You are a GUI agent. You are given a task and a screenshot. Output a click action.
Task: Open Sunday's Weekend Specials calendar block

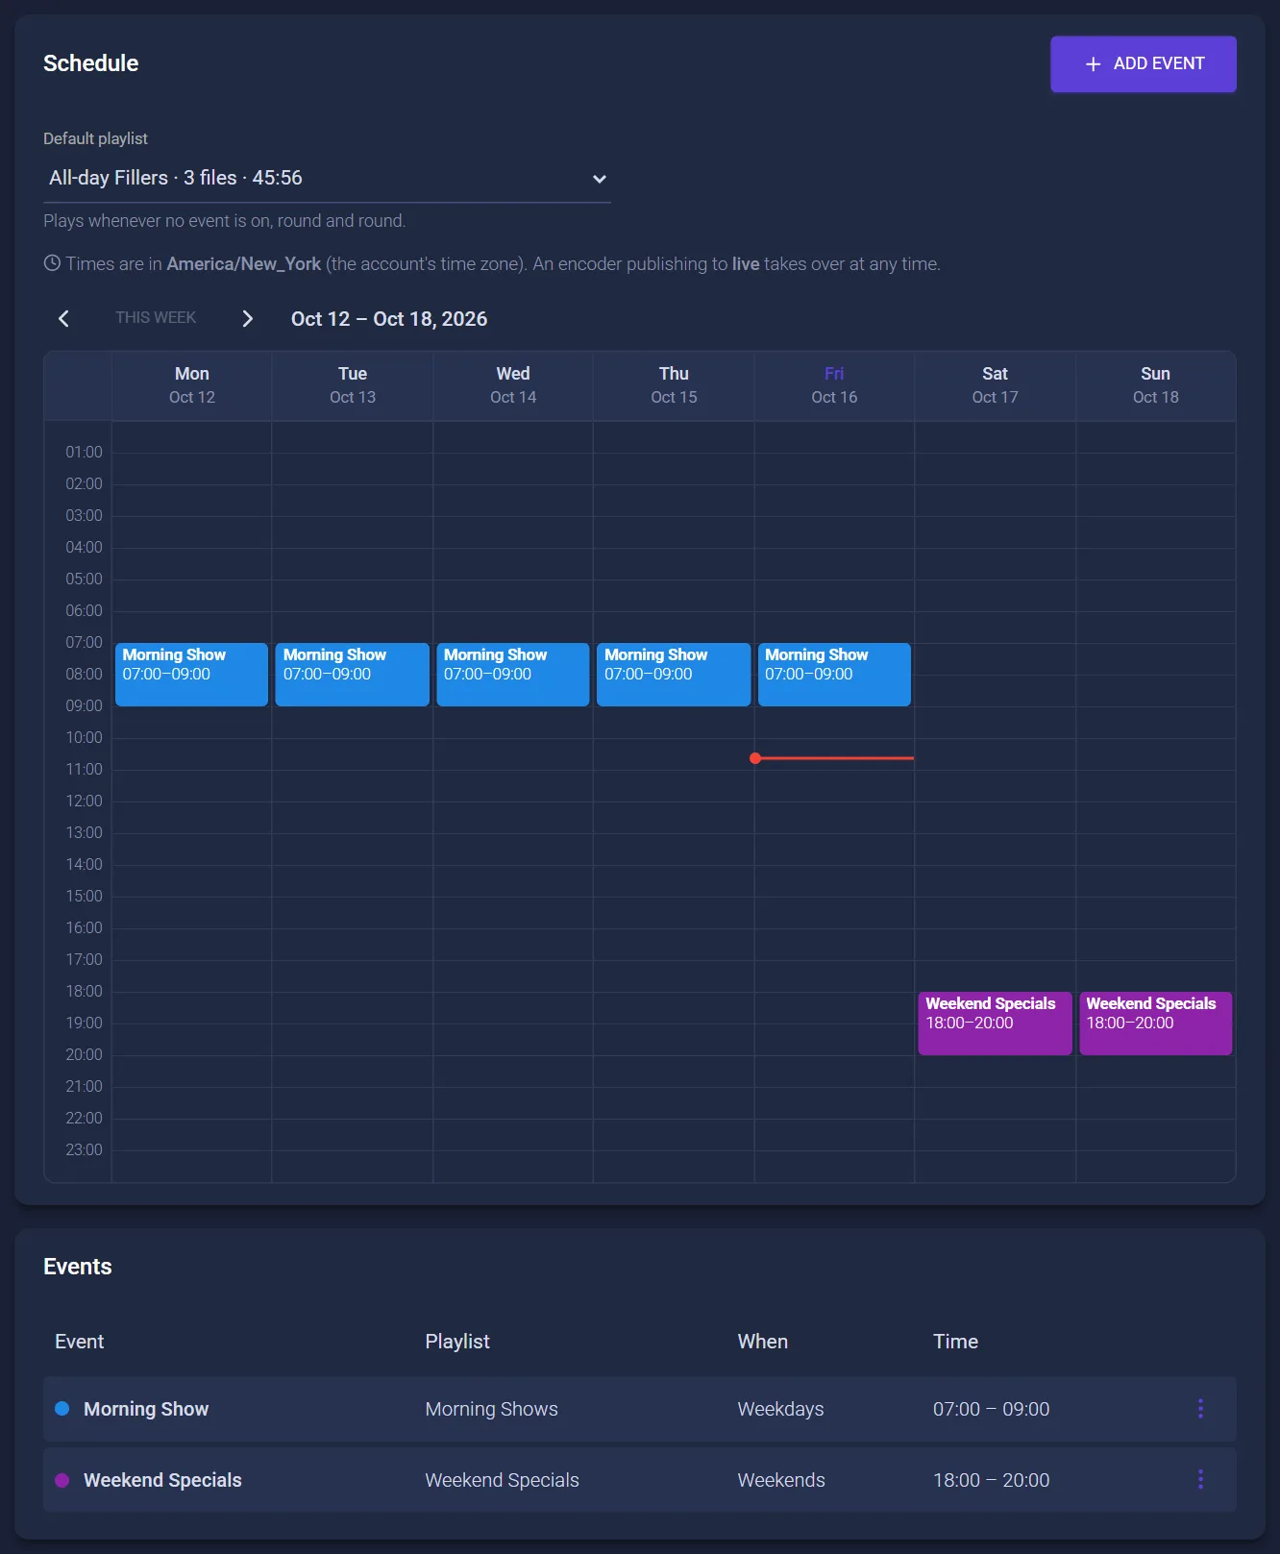click(1155, 1024)
